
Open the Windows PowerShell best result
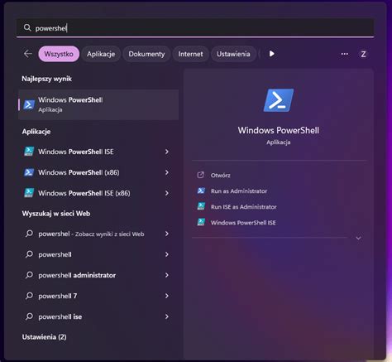tap(98, 104)
